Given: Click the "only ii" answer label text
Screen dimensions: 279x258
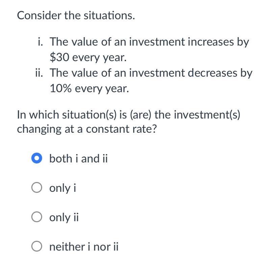Looking at the screenshot, I should [x=64, y=217].
